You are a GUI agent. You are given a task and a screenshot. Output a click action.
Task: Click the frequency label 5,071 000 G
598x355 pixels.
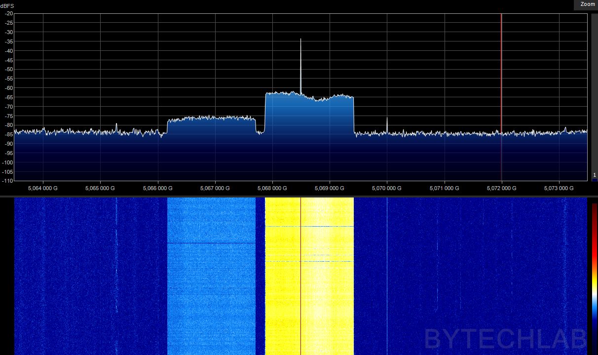point(445,188)
